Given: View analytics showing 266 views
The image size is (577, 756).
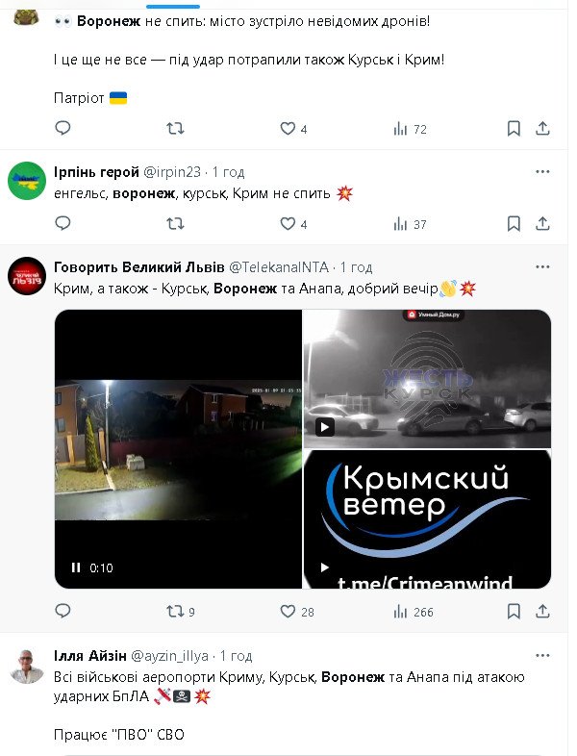Looking at the screenshot, I should coord(414,612).
